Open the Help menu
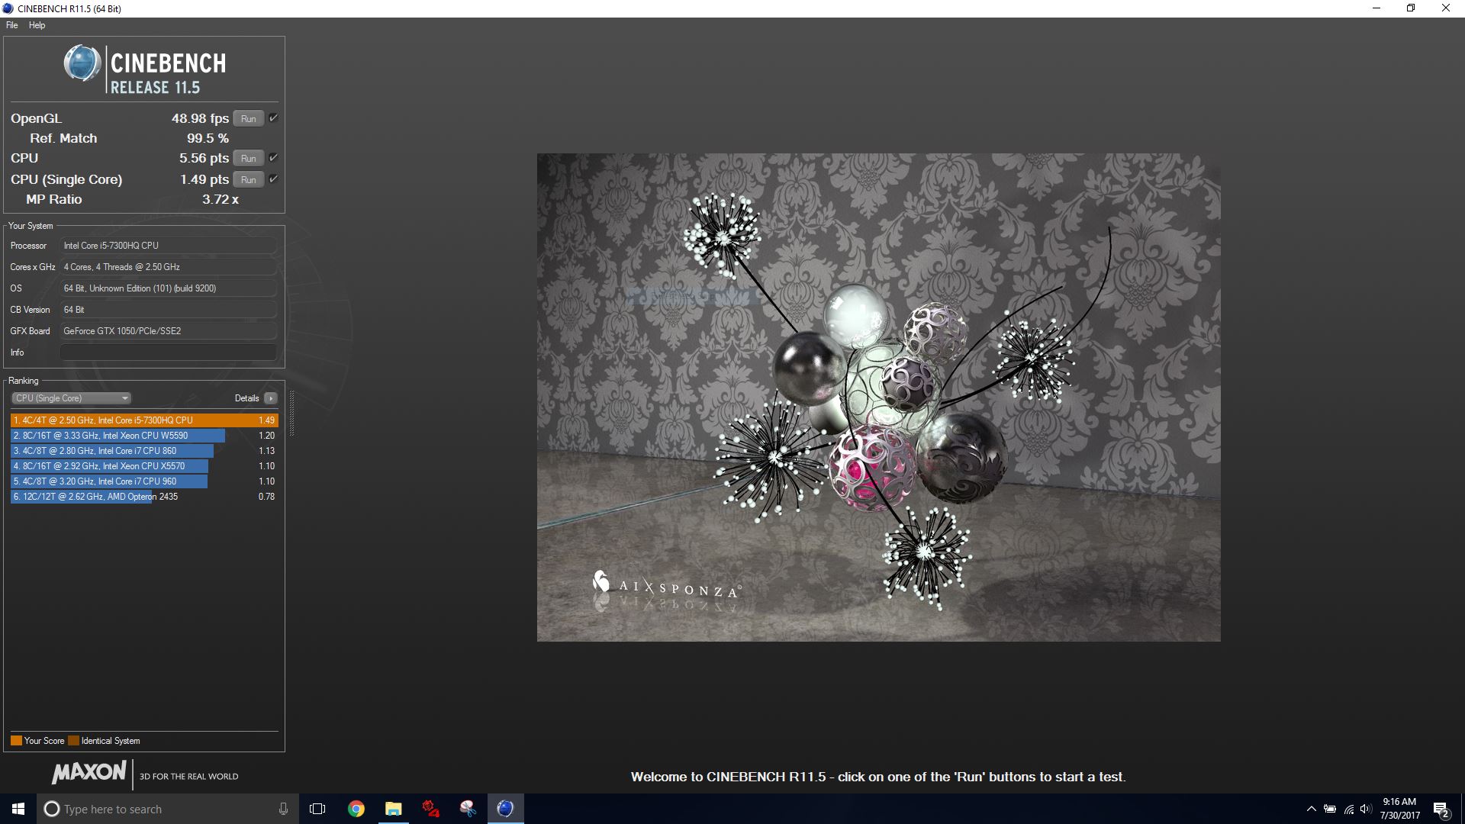 pos(37,25)
